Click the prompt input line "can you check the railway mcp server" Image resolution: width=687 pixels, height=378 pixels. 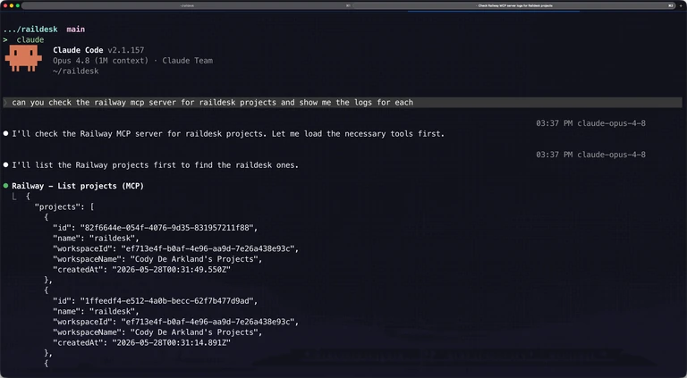point(343,103)
